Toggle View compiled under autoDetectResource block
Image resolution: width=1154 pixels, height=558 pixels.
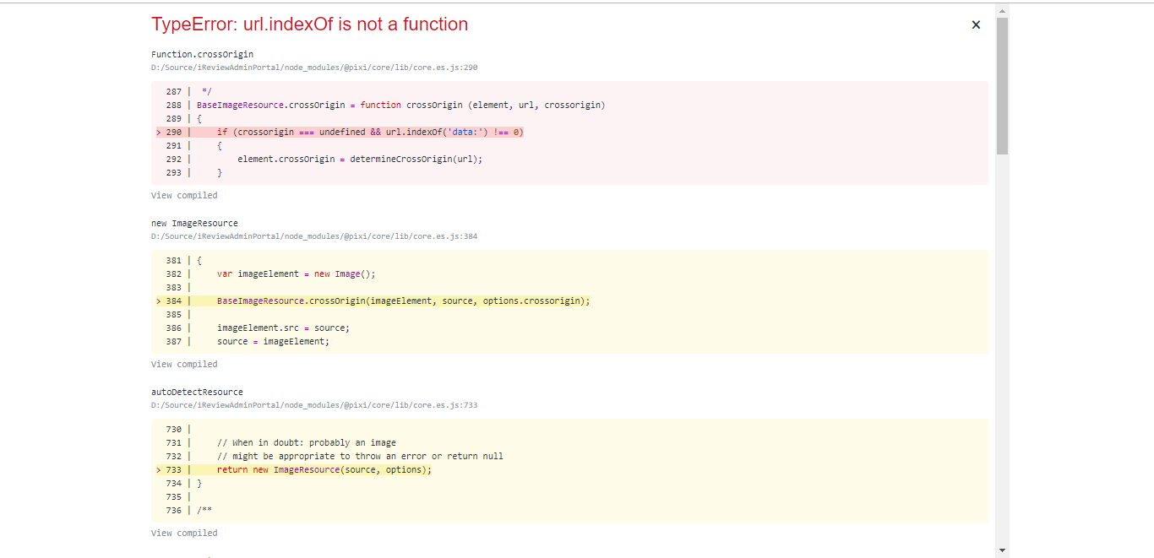coord(184,534)
